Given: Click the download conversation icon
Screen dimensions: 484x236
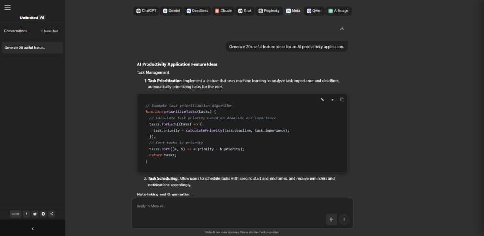Looking at the screenshot, I should click(x=342, y=28).
